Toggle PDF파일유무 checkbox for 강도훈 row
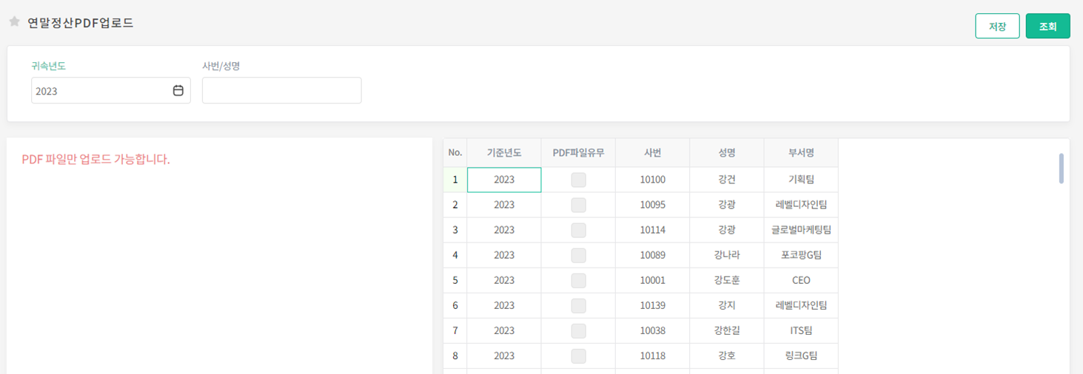The image size is (1083, 374). tap(578, 280)
